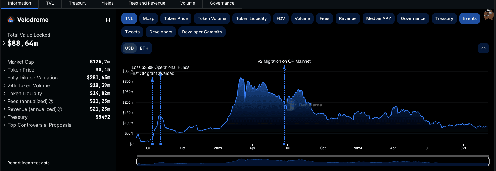Click the v2 Migration event marker dot

coord(284,144)
